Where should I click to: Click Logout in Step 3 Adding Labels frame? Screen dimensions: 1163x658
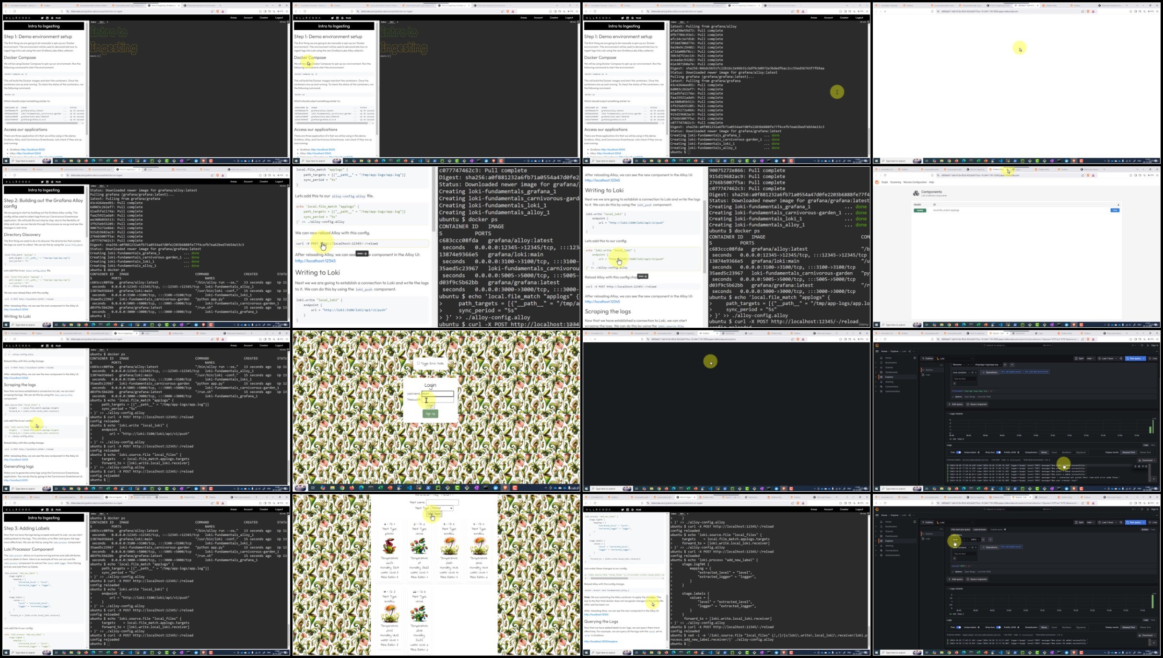(279, 509)
